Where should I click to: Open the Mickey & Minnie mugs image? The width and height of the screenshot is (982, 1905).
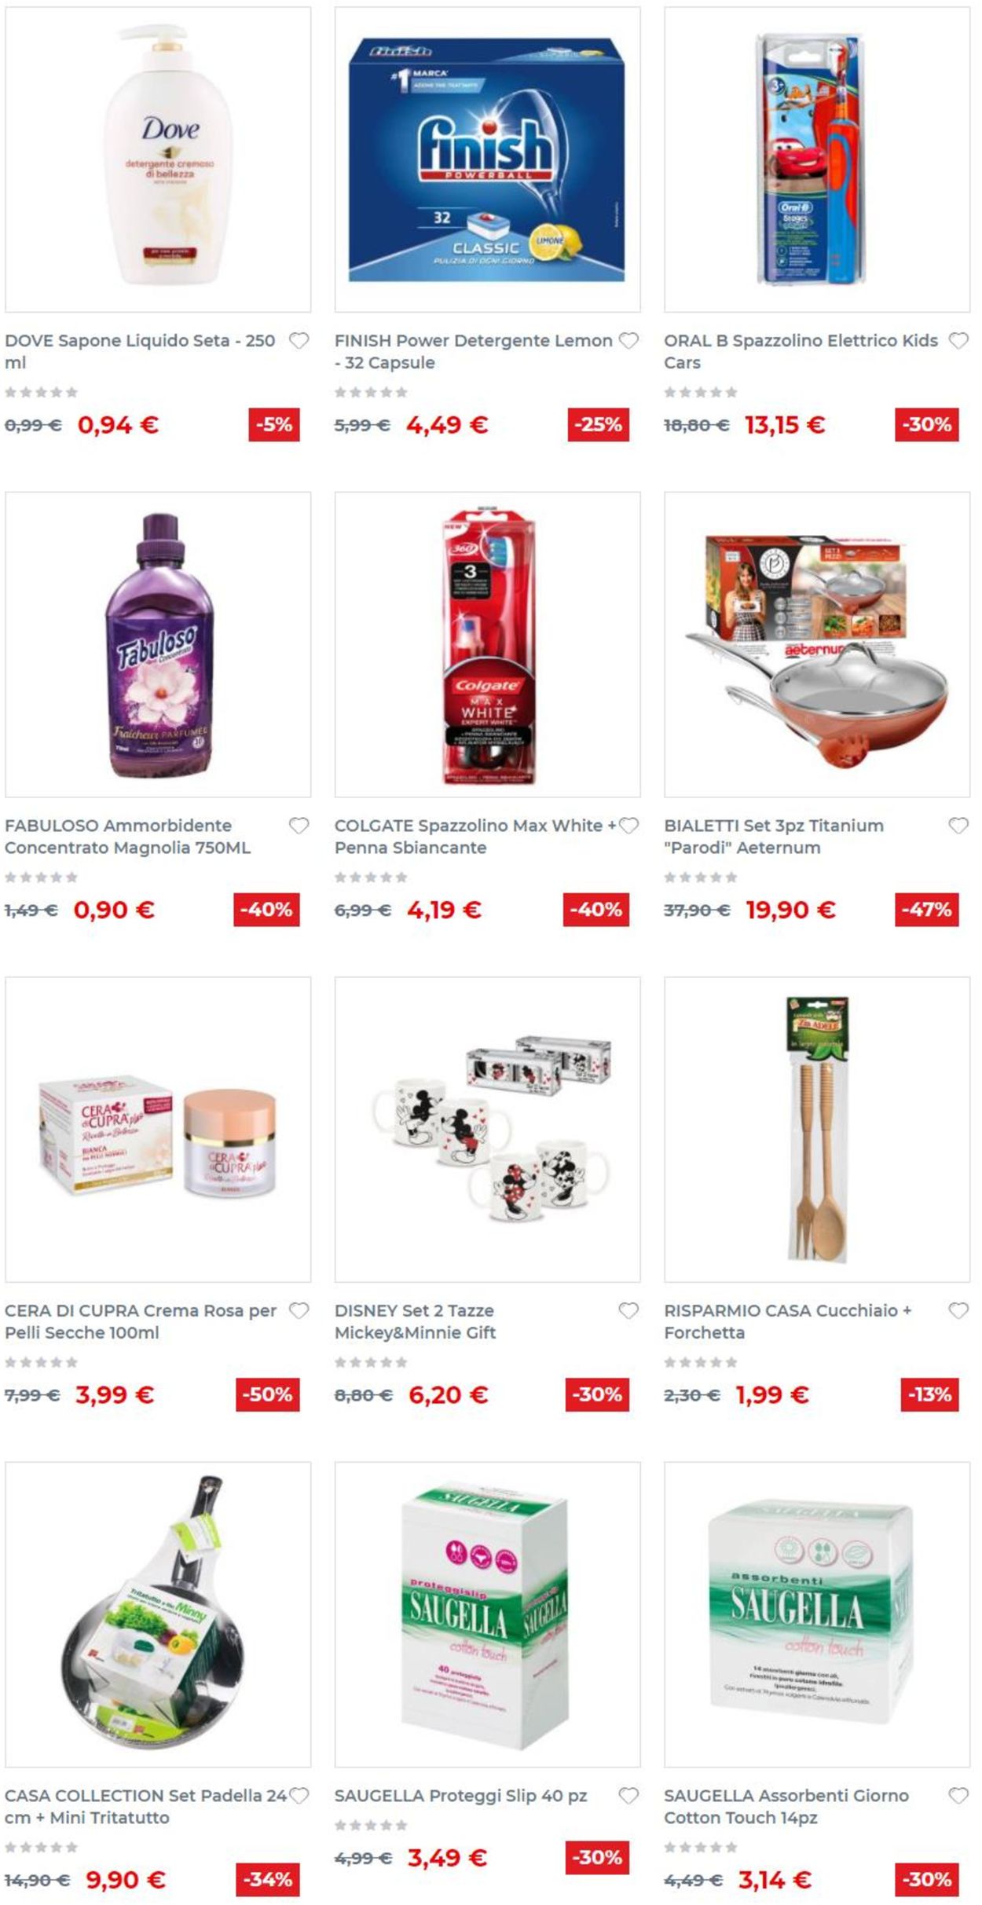point(487,1129)
